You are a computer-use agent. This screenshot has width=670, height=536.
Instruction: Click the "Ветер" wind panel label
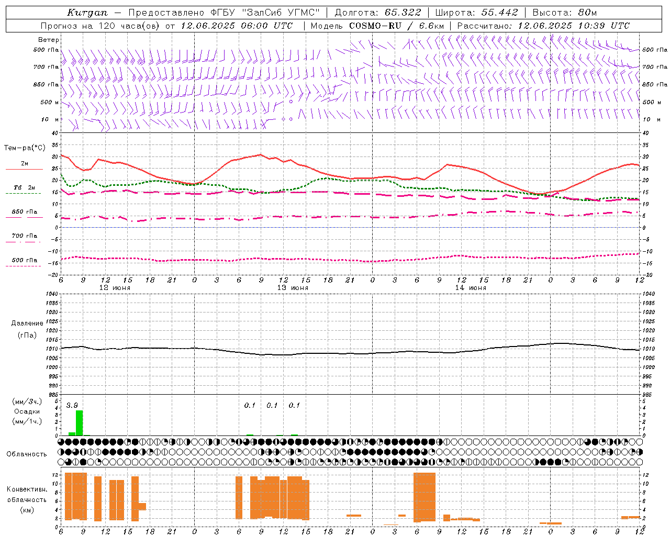pyautogui.click(x=49, y=40)
